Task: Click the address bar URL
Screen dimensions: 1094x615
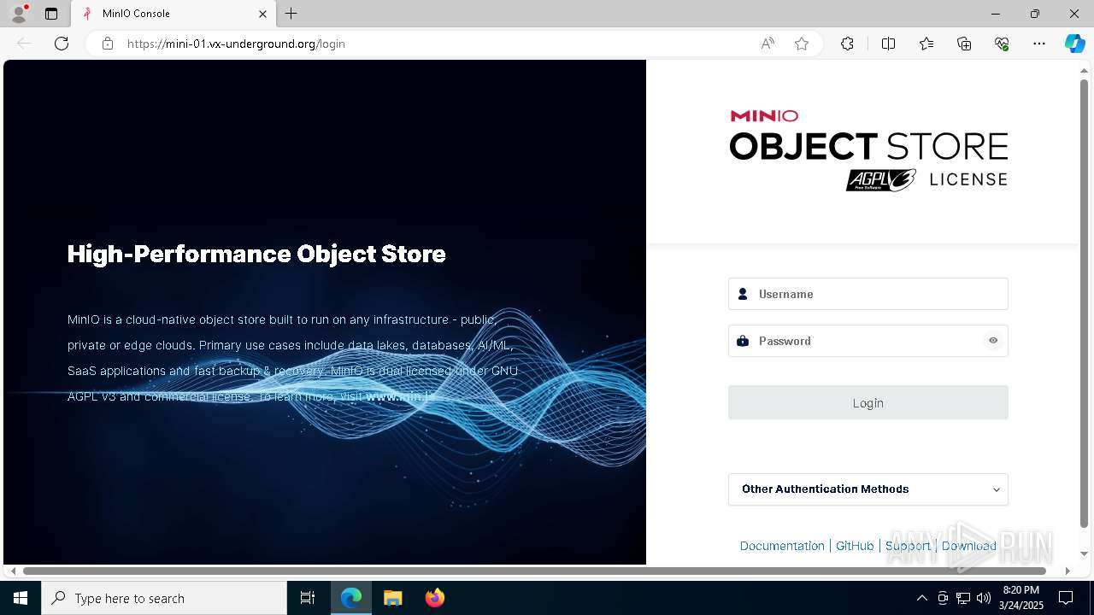Action: point(236,44)
